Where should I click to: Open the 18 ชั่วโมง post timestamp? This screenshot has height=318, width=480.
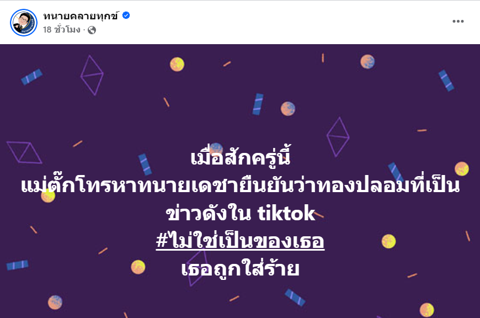pos(62,30)
